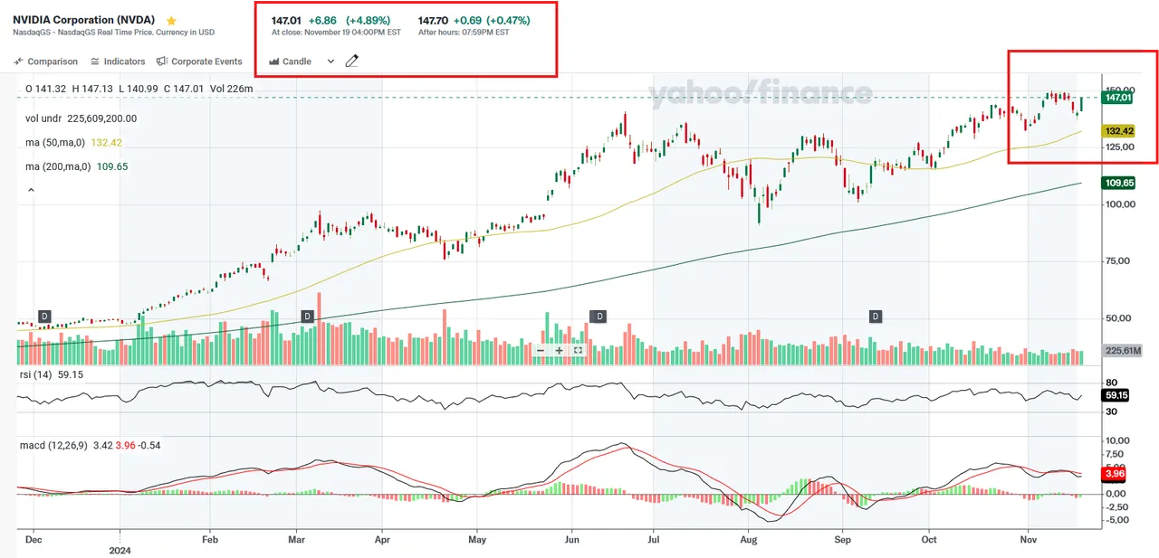Click the NVIDIA Corporation (NVDA) title
The image size is (1159, 558).
pos(83,20)
